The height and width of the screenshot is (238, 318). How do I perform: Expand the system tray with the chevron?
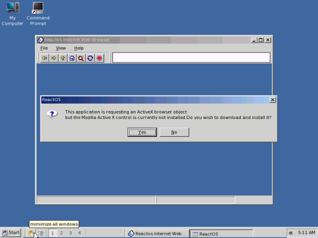(290, 233)
